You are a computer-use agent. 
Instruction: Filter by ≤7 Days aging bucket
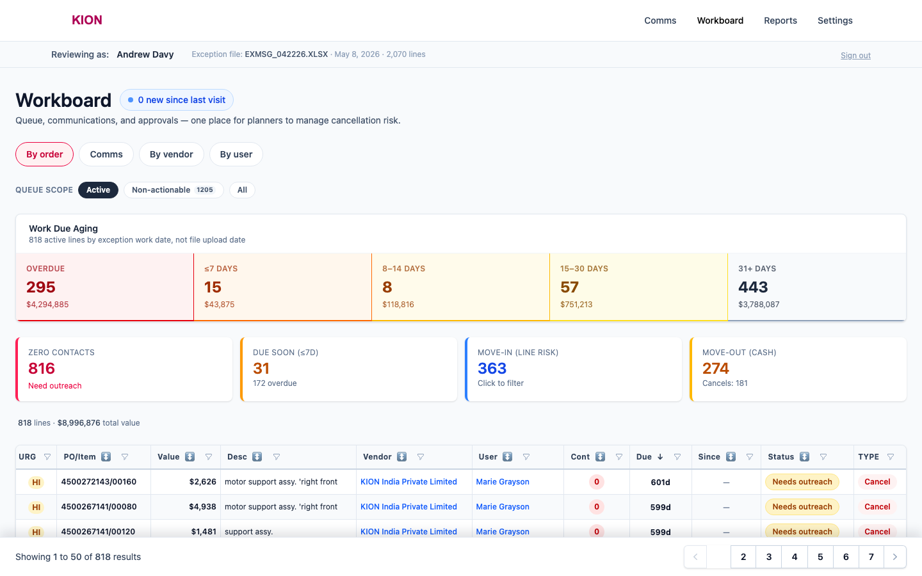point(283,287)
